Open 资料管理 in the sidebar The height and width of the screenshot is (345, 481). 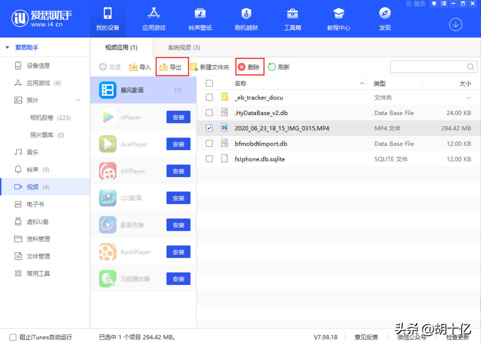click(45, 239)
